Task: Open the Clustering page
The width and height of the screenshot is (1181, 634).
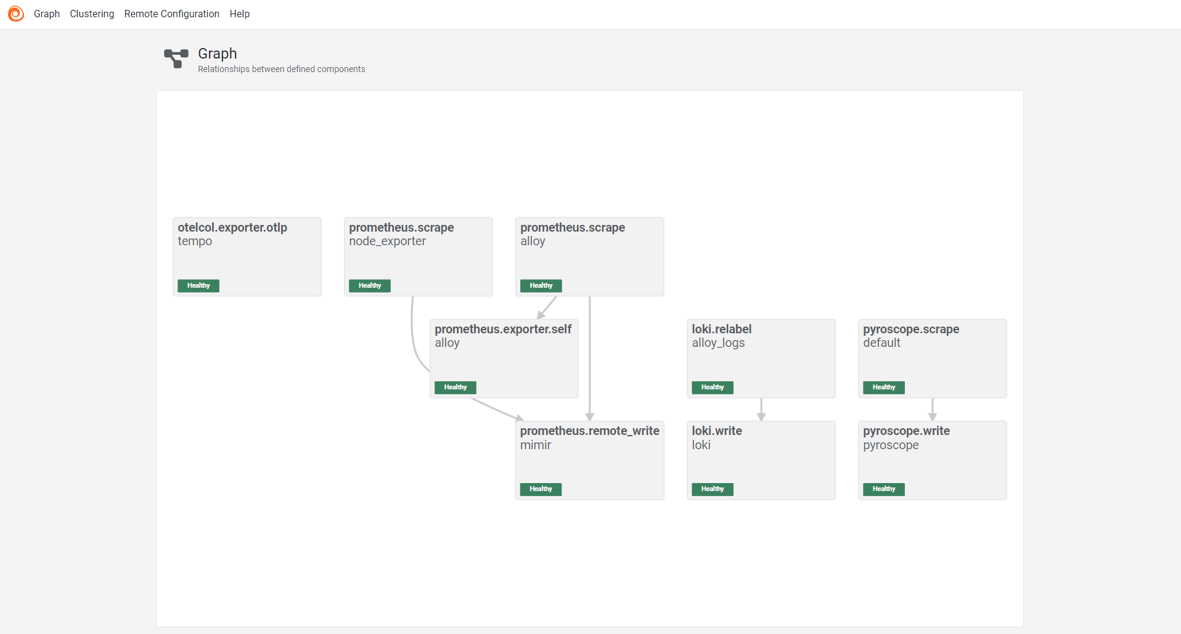Action: [x=92, y=14]
